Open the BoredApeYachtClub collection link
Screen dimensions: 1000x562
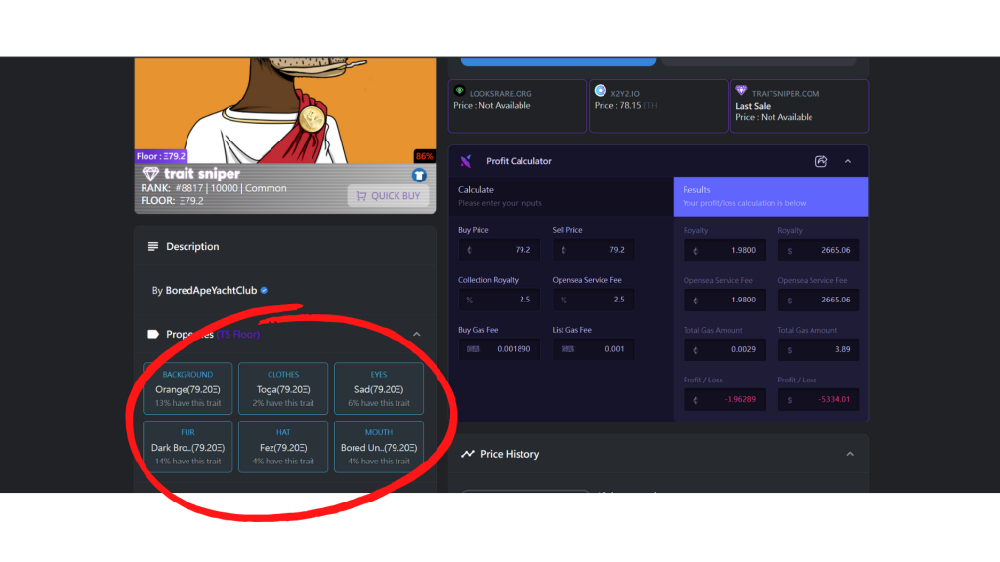click(211, 290)
